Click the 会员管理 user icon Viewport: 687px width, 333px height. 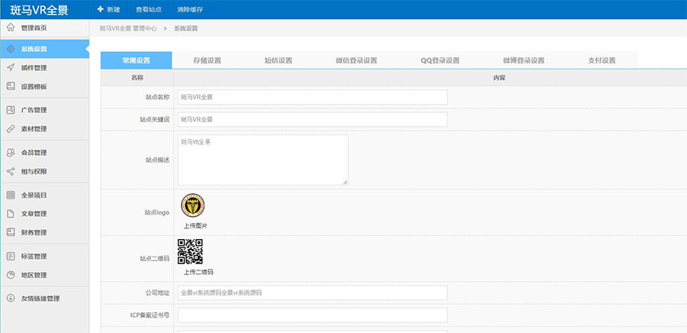pyautogui.click(x=11, y=152)
